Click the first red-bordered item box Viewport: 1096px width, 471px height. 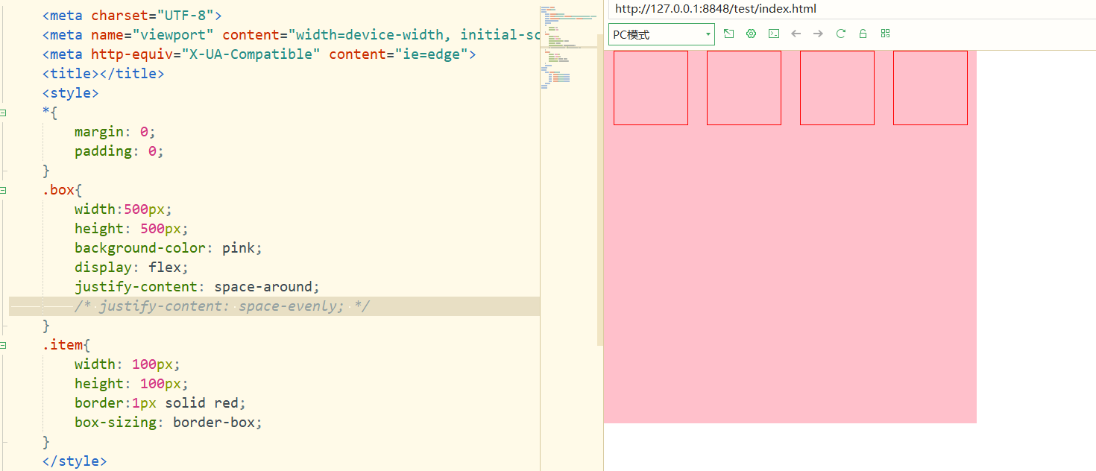650,87
